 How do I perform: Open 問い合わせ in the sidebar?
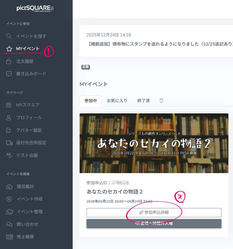[27, 224]
